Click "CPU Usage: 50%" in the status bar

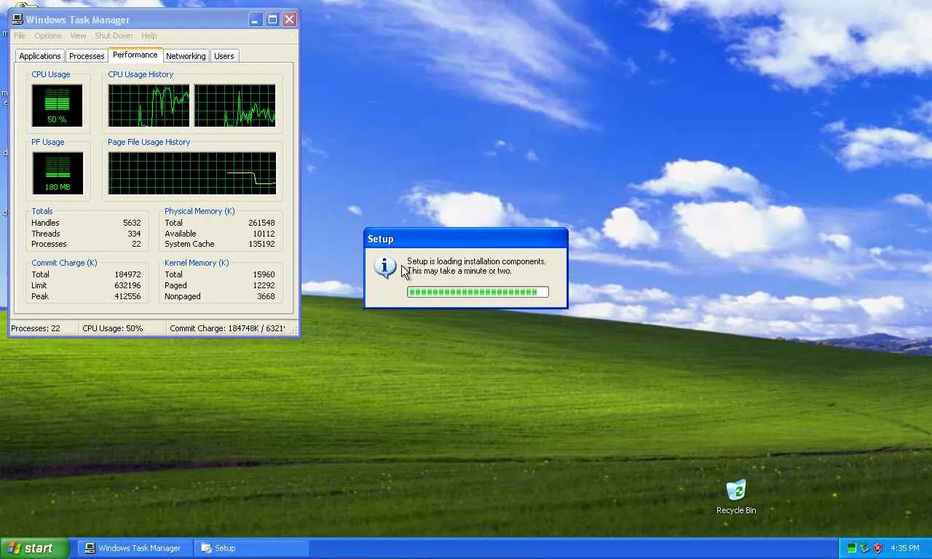tap(113, 328)
